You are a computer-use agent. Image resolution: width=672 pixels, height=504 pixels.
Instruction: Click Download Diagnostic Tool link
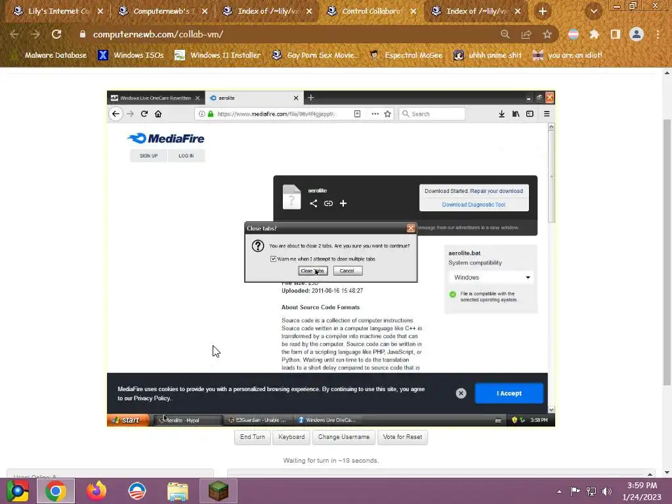pos(474,205)
